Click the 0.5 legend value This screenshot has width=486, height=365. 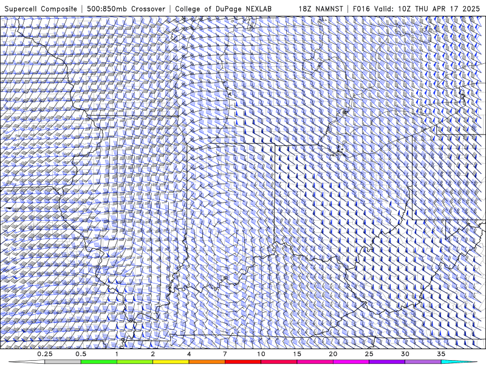coord(81,354)
